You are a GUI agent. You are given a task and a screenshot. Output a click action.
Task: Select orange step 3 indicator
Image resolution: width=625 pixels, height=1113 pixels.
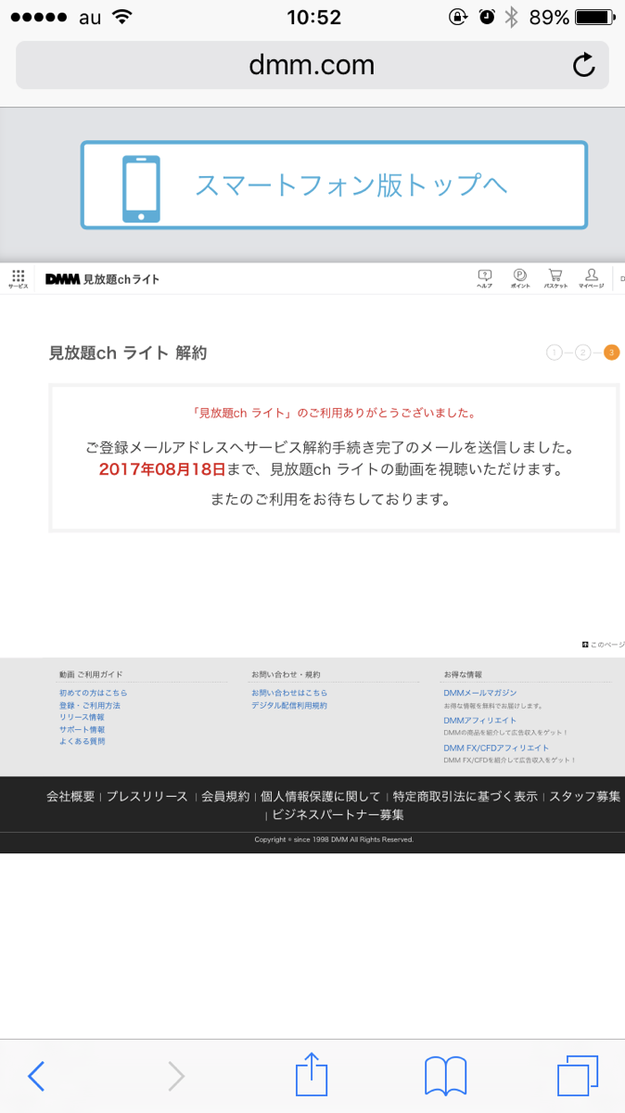pyautogui.click(x=611, y=352)
